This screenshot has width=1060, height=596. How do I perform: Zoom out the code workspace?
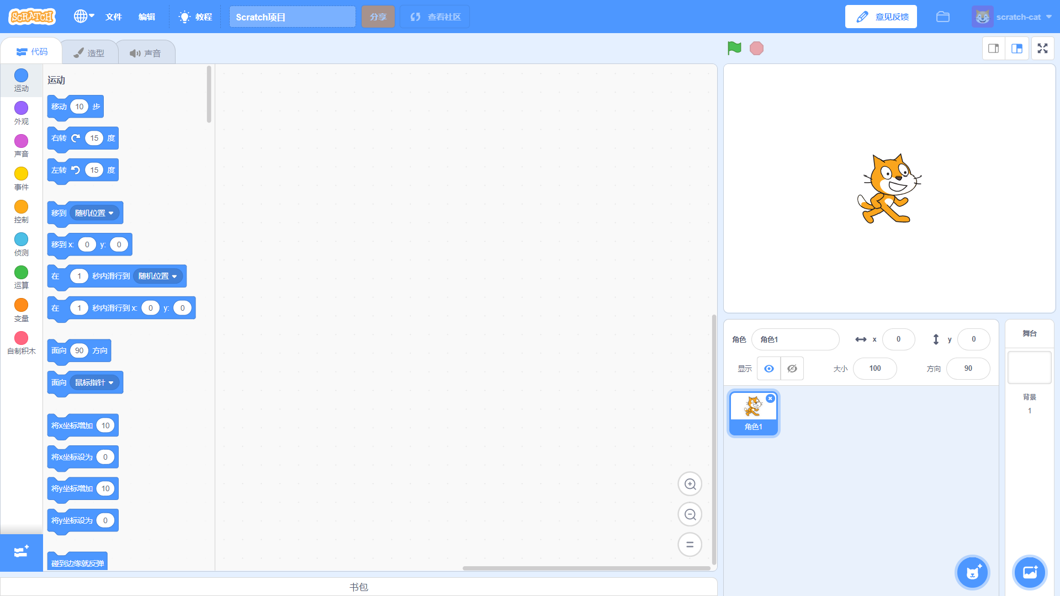click(x=690, y=514)
